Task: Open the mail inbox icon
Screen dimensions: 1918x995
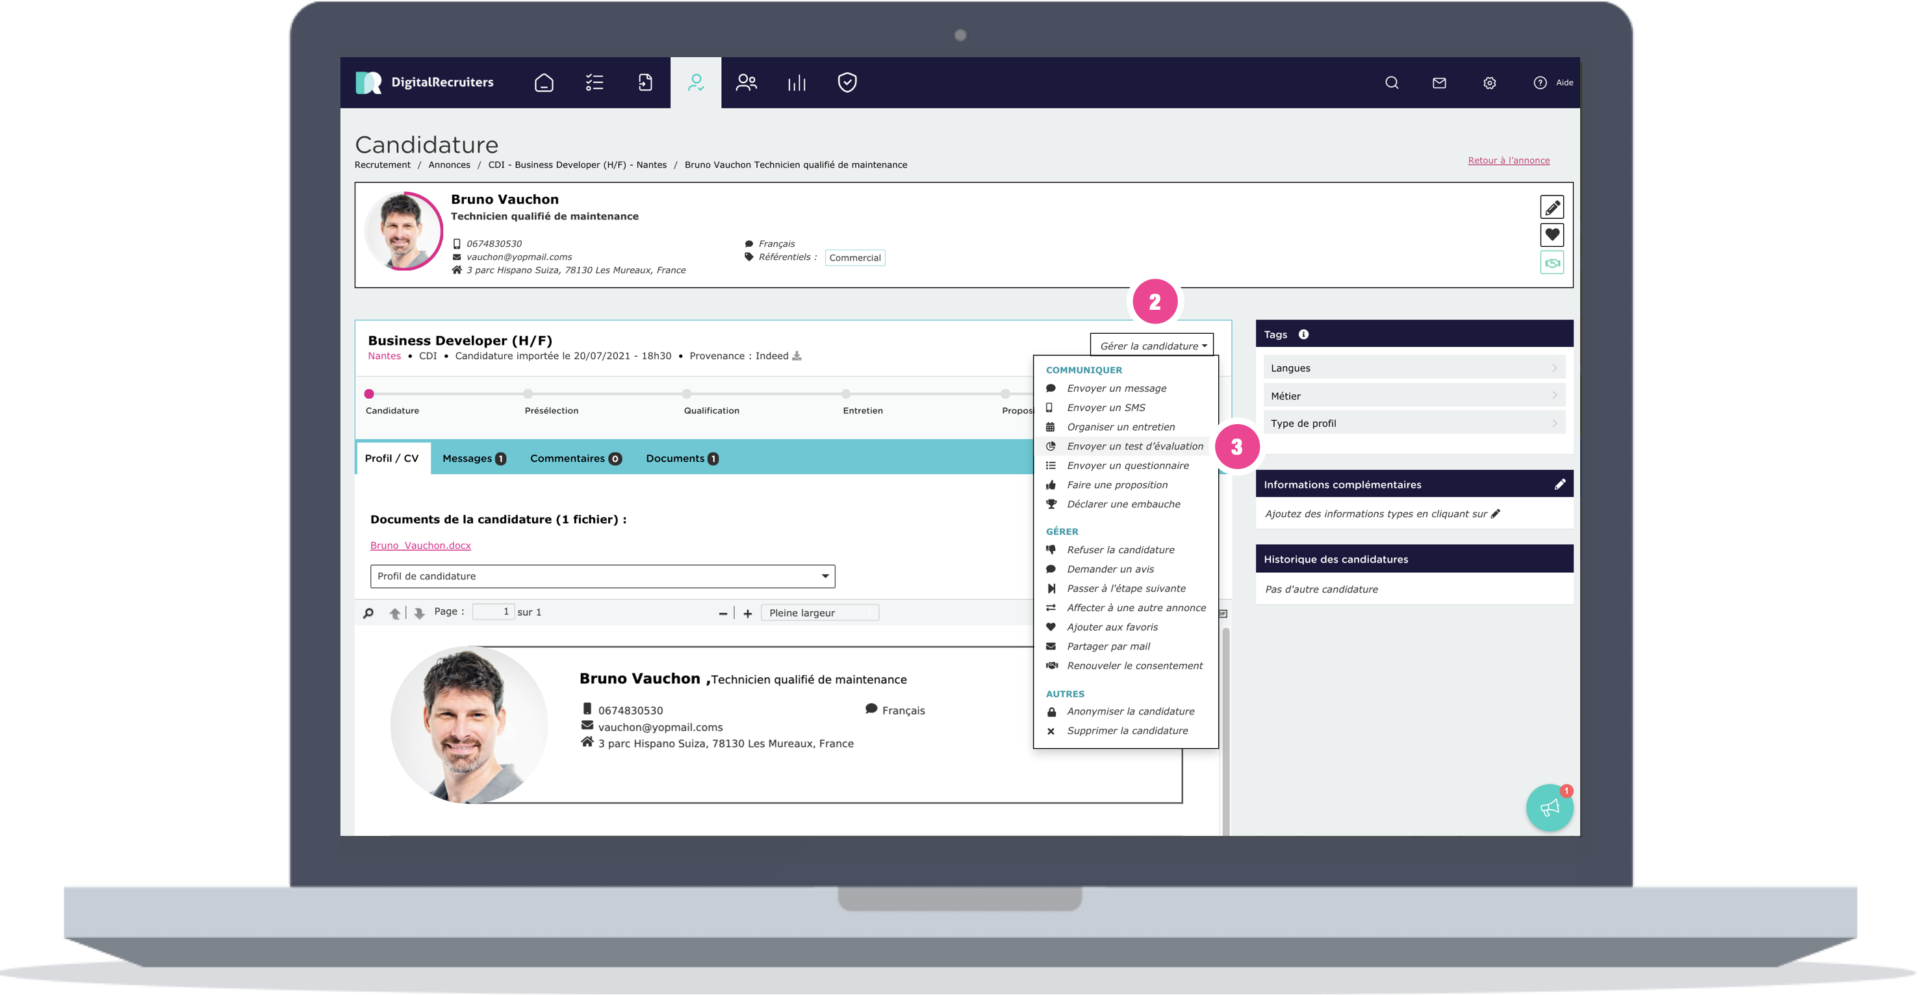Action: (1438, 82)
